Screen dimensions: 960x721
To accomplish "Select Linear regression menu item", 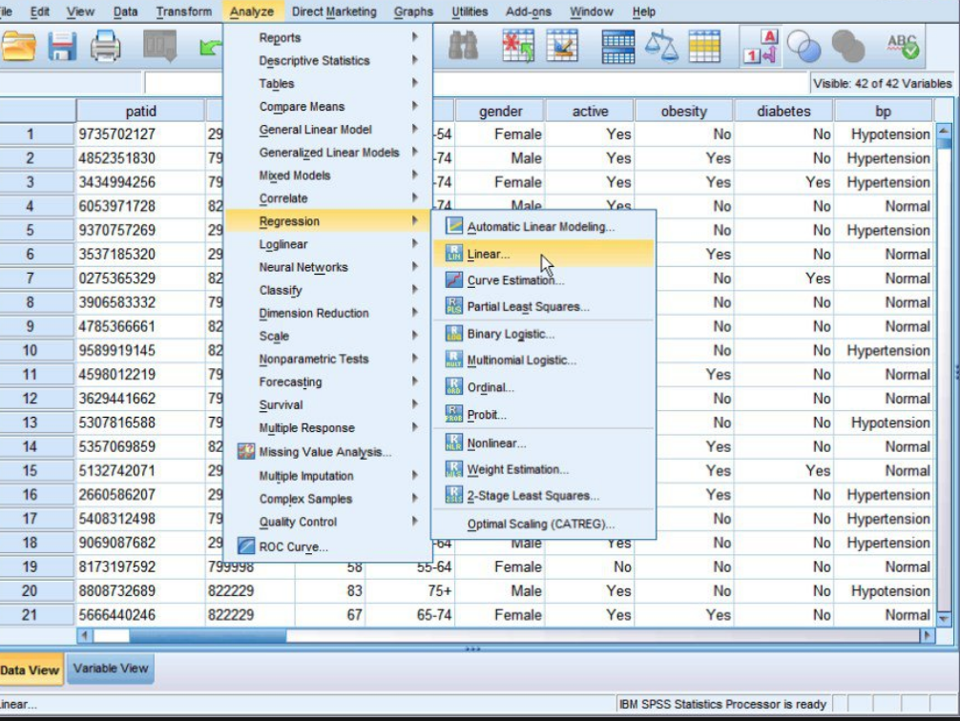I will pyautogui.click(x=544, y=254).
